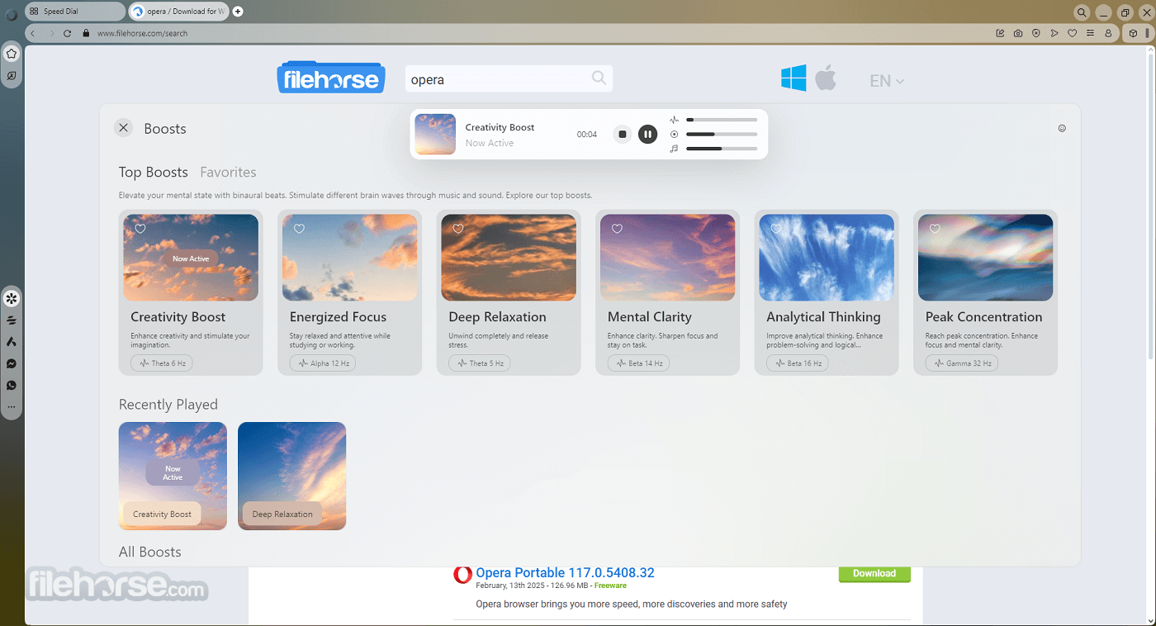The image size is (1156, 626).
Task: Open the profile account icon
Action: click(x=1108, y=33)
